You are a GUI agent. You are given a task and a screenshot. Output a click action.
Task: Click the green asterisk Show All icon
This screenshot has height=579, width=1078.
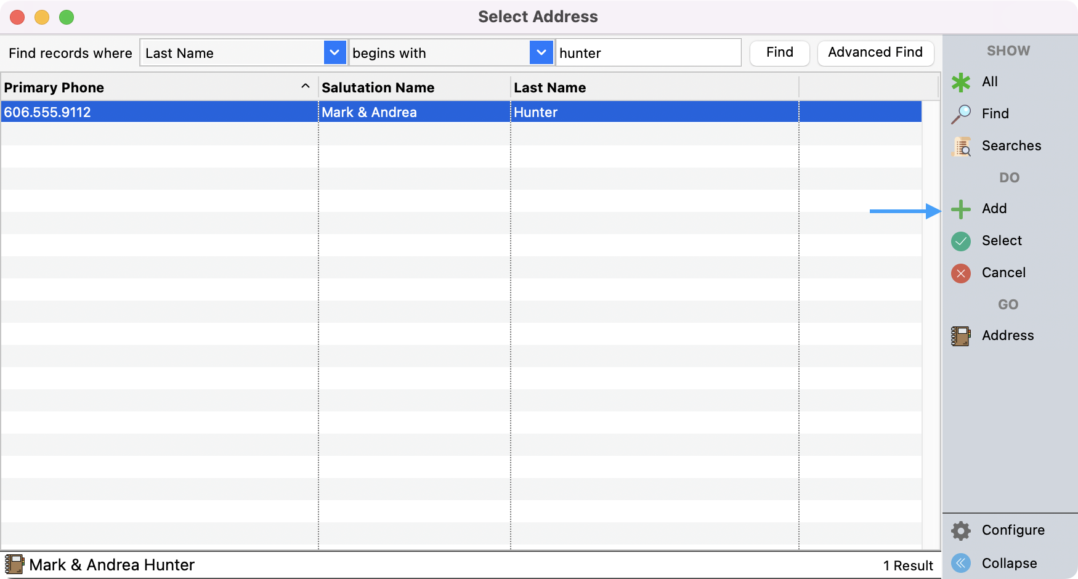click(x=960, y=82)
